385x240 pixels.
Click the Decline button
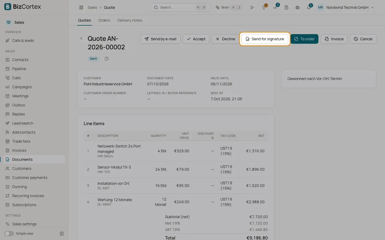pyautogui.click(x=225, y=39)
